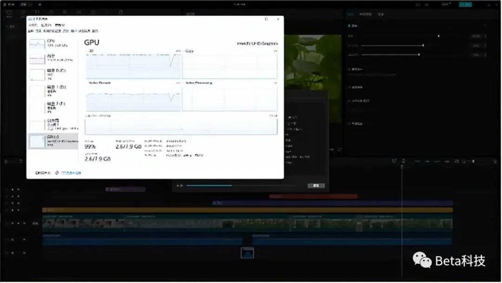Select the GPU 0 entry in Task Manager
The height and width of the screenshot is (283, 502).
53,141
